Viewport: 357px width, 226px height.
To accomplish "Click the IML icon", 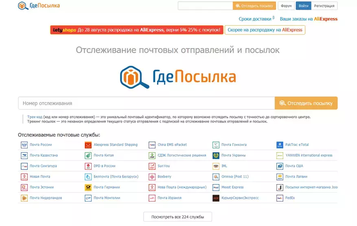I will point(216,166).
